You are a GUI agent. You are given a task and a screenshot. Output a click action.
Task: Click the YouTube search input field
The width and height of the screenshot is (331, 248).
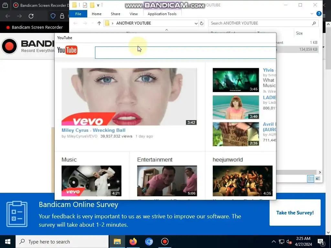pos(185,53)
